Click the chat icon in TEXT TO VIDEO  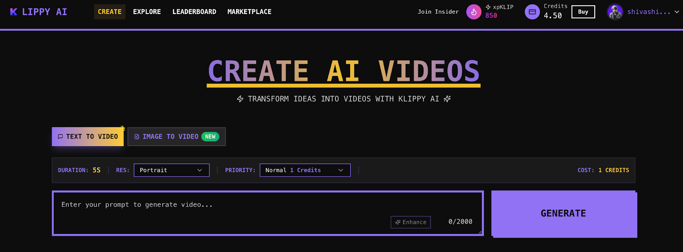tap(60, 137)
